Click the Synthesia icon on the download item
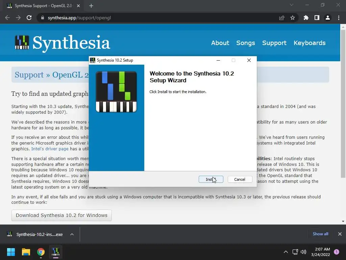Image resolution: width=346 pixels, height=260 pixels. [9, 234]
